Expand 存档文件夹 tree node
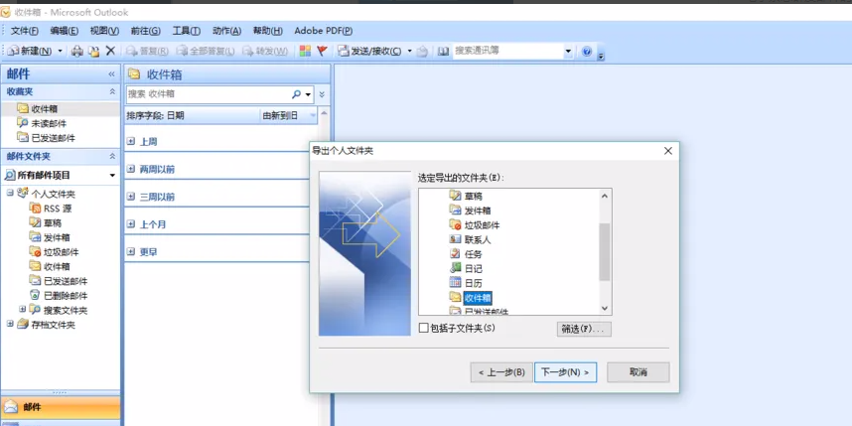 click(x=10, y=324)
